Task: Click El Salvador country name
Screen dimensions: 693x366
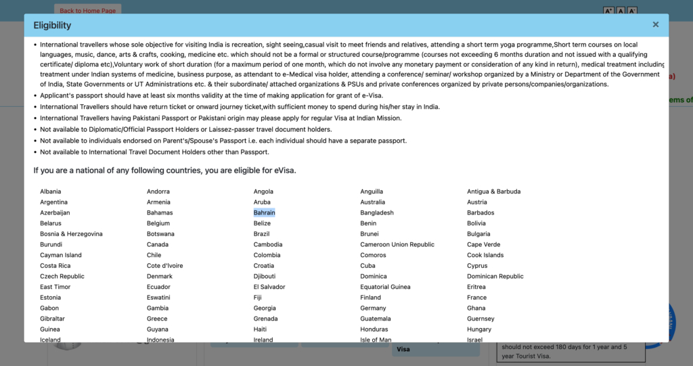Action: (x=269, y=287)
